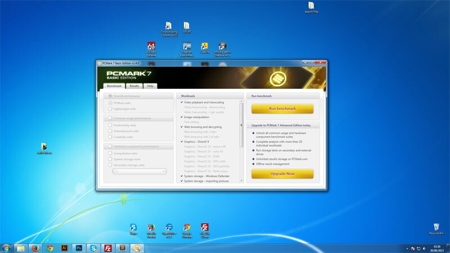Switch to the Benchmark tab
This screenshot has width=450, height=253.
click(114, 86)
